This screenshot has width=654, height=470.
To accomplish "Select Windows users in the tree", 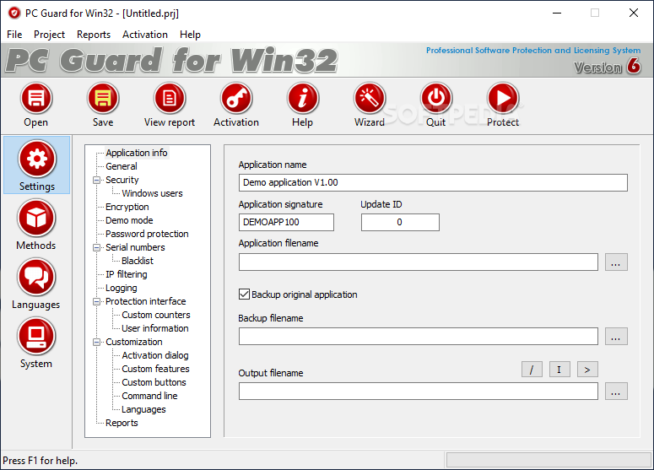I will tap(152, 193).
